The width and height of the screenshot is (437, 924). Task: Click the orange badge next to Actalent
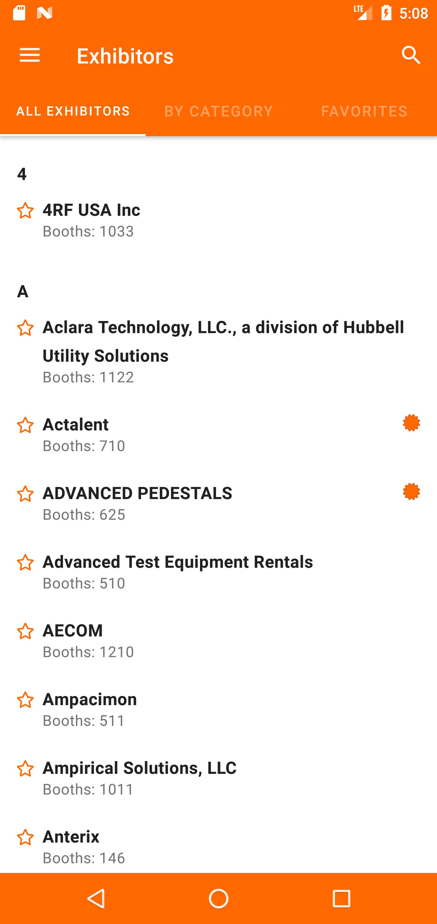411,423
